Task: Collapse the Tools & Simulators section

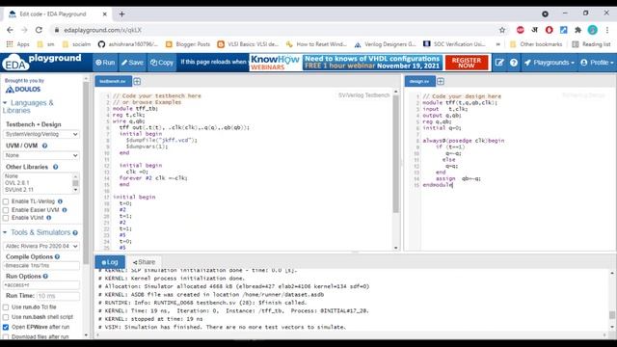Action: (37, 232)
